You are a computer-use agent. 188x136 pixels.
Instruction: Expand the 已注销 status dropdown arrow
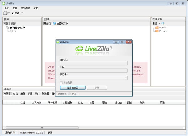(x=22, y=13)
